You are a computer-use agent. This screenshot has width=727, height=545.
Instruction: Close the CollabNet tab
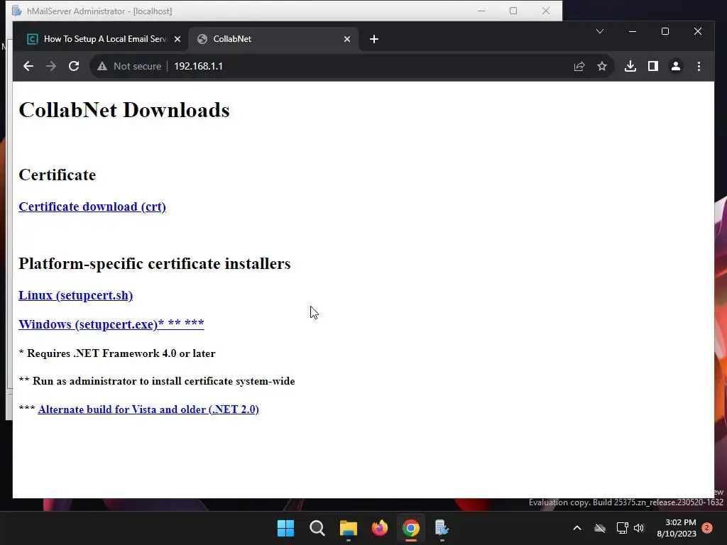coord(346,39)
